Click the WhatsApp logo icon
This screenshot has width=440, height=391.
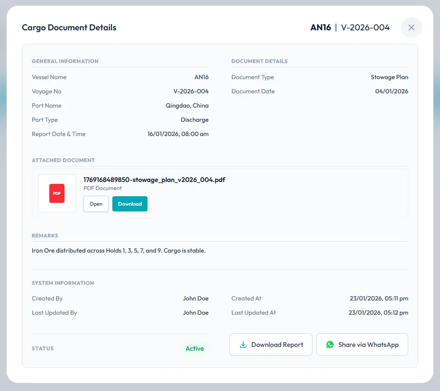coord(330,345)
